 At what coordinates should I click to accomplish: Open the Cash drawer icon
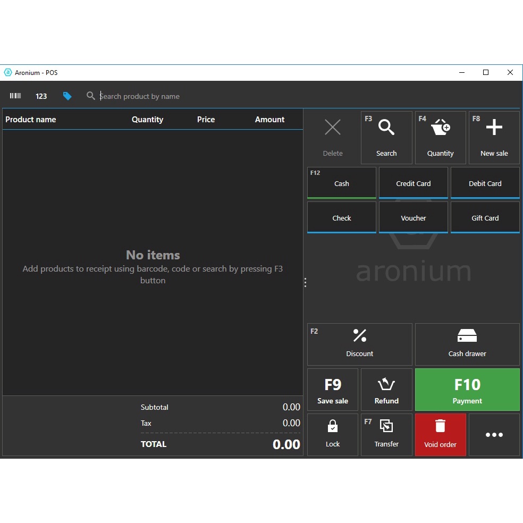[467, 335]
